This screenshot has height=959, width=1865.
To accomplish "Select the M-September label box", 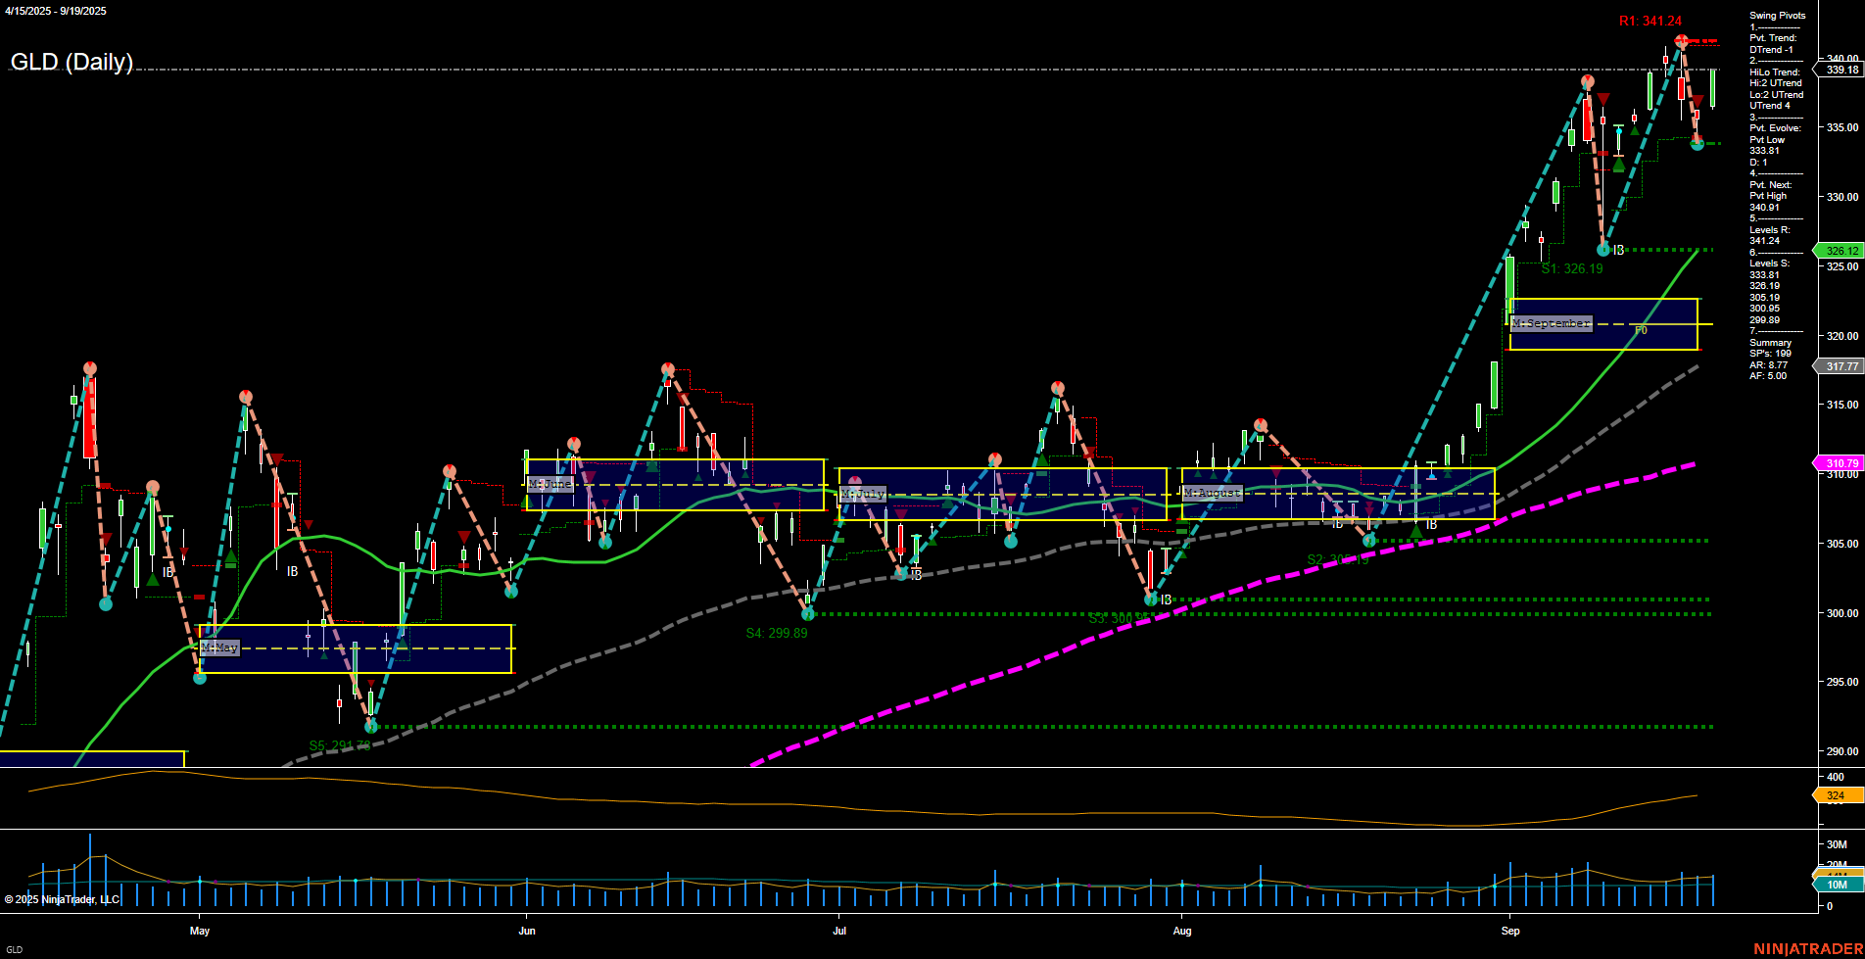I will [1553, 322].
